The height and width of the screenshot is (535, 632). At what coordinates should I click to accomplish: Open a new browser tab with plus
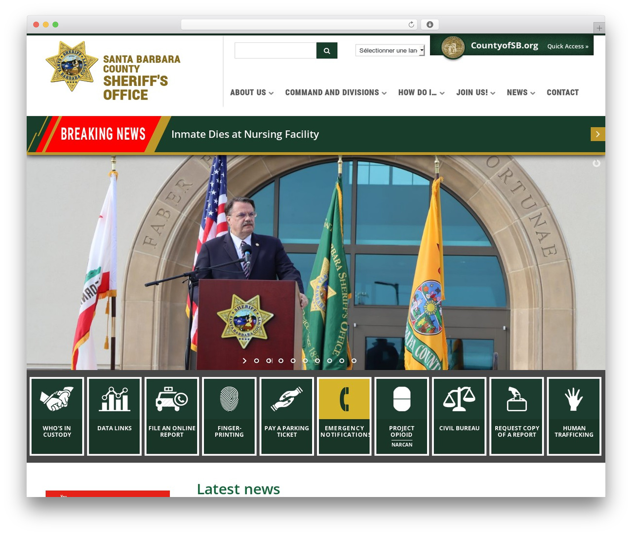(599, 28)
